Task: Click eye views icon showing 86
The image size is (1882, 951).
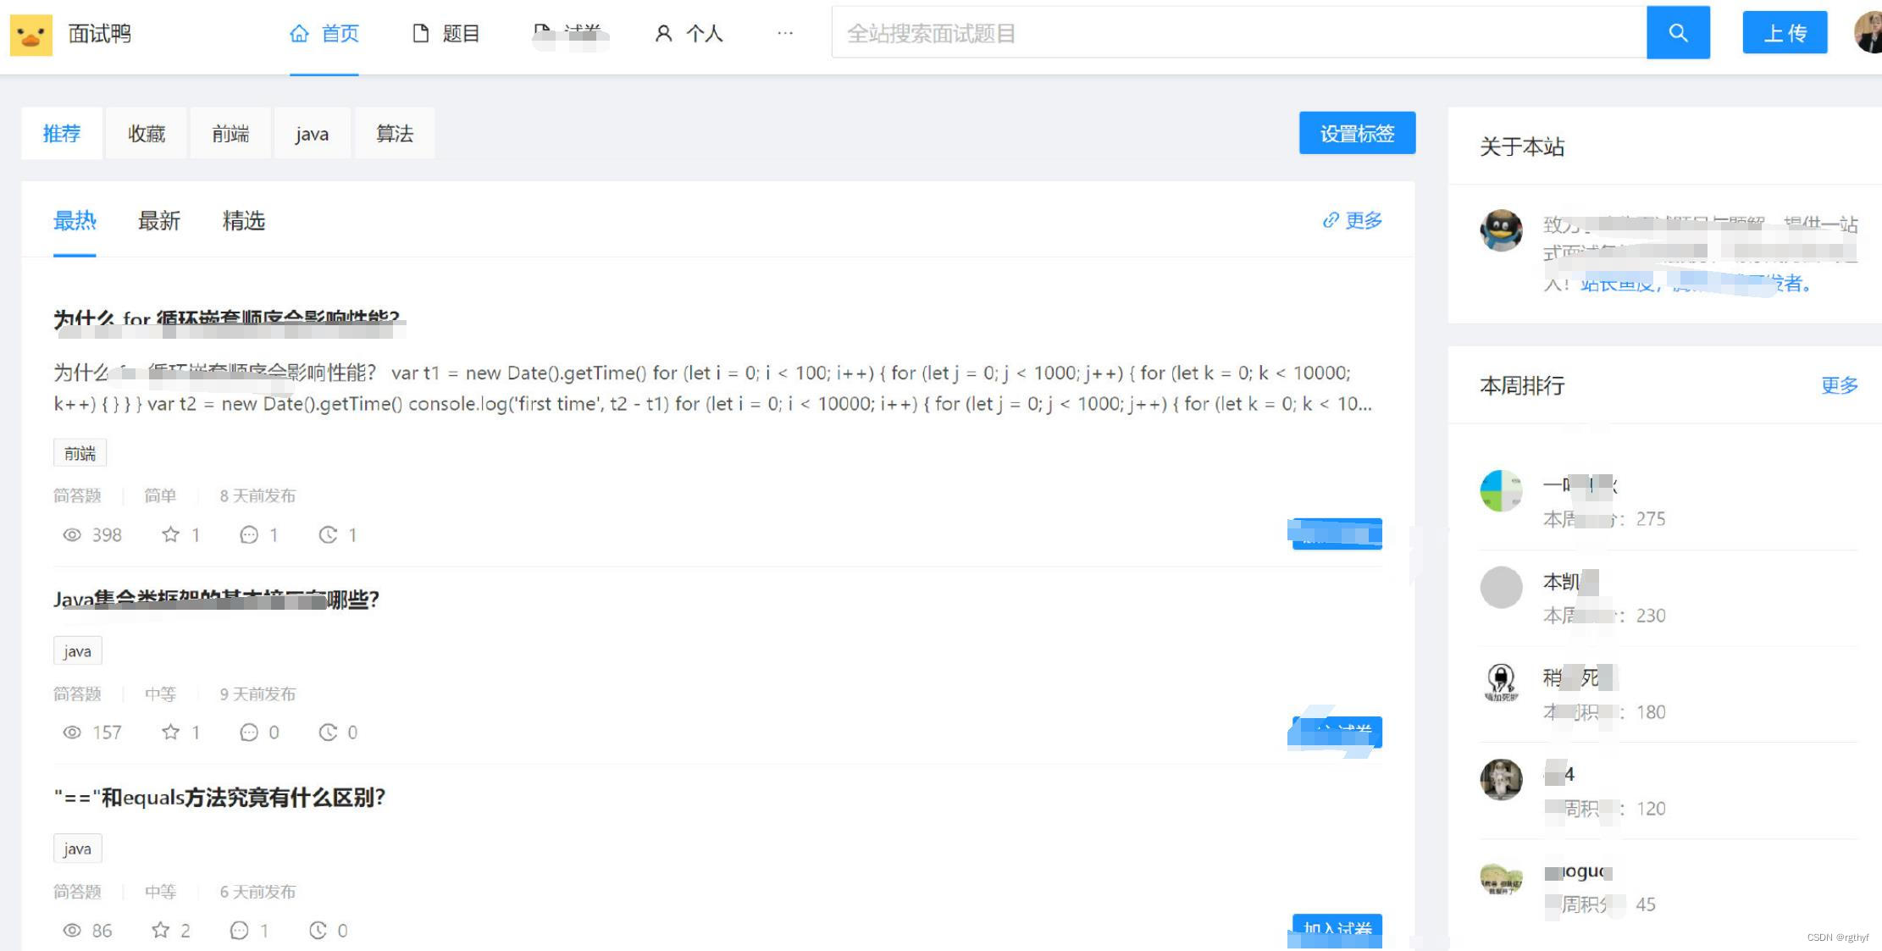Action: click(72, 930)
